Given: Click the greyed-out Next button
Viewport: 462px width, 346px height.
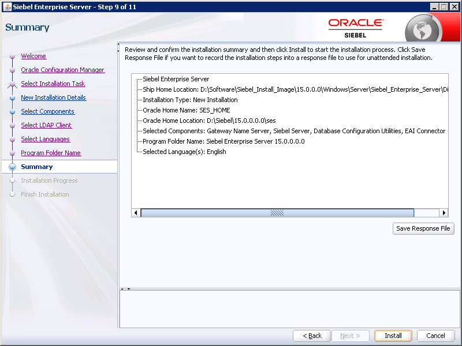Looking at the screenshot, I should tap(350, 336).
